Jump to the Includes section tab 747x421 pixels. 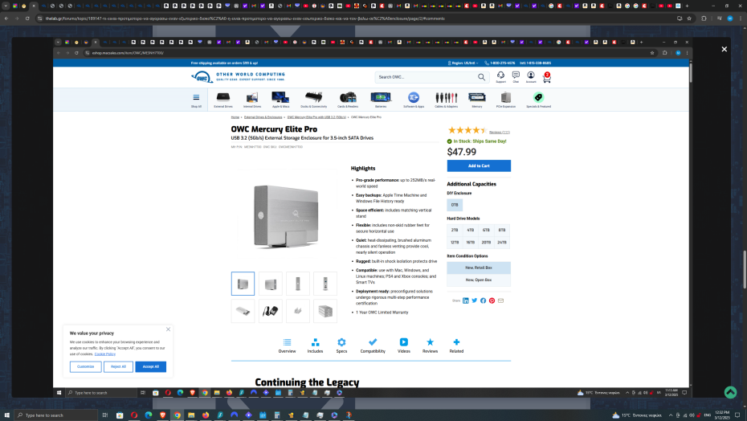[315, 345]
